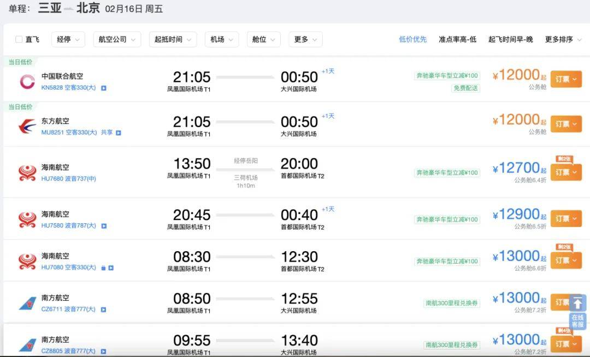
Task: Click the China Eastern Airlines logo
Action: pyautogui.click(x=27, y=126)
